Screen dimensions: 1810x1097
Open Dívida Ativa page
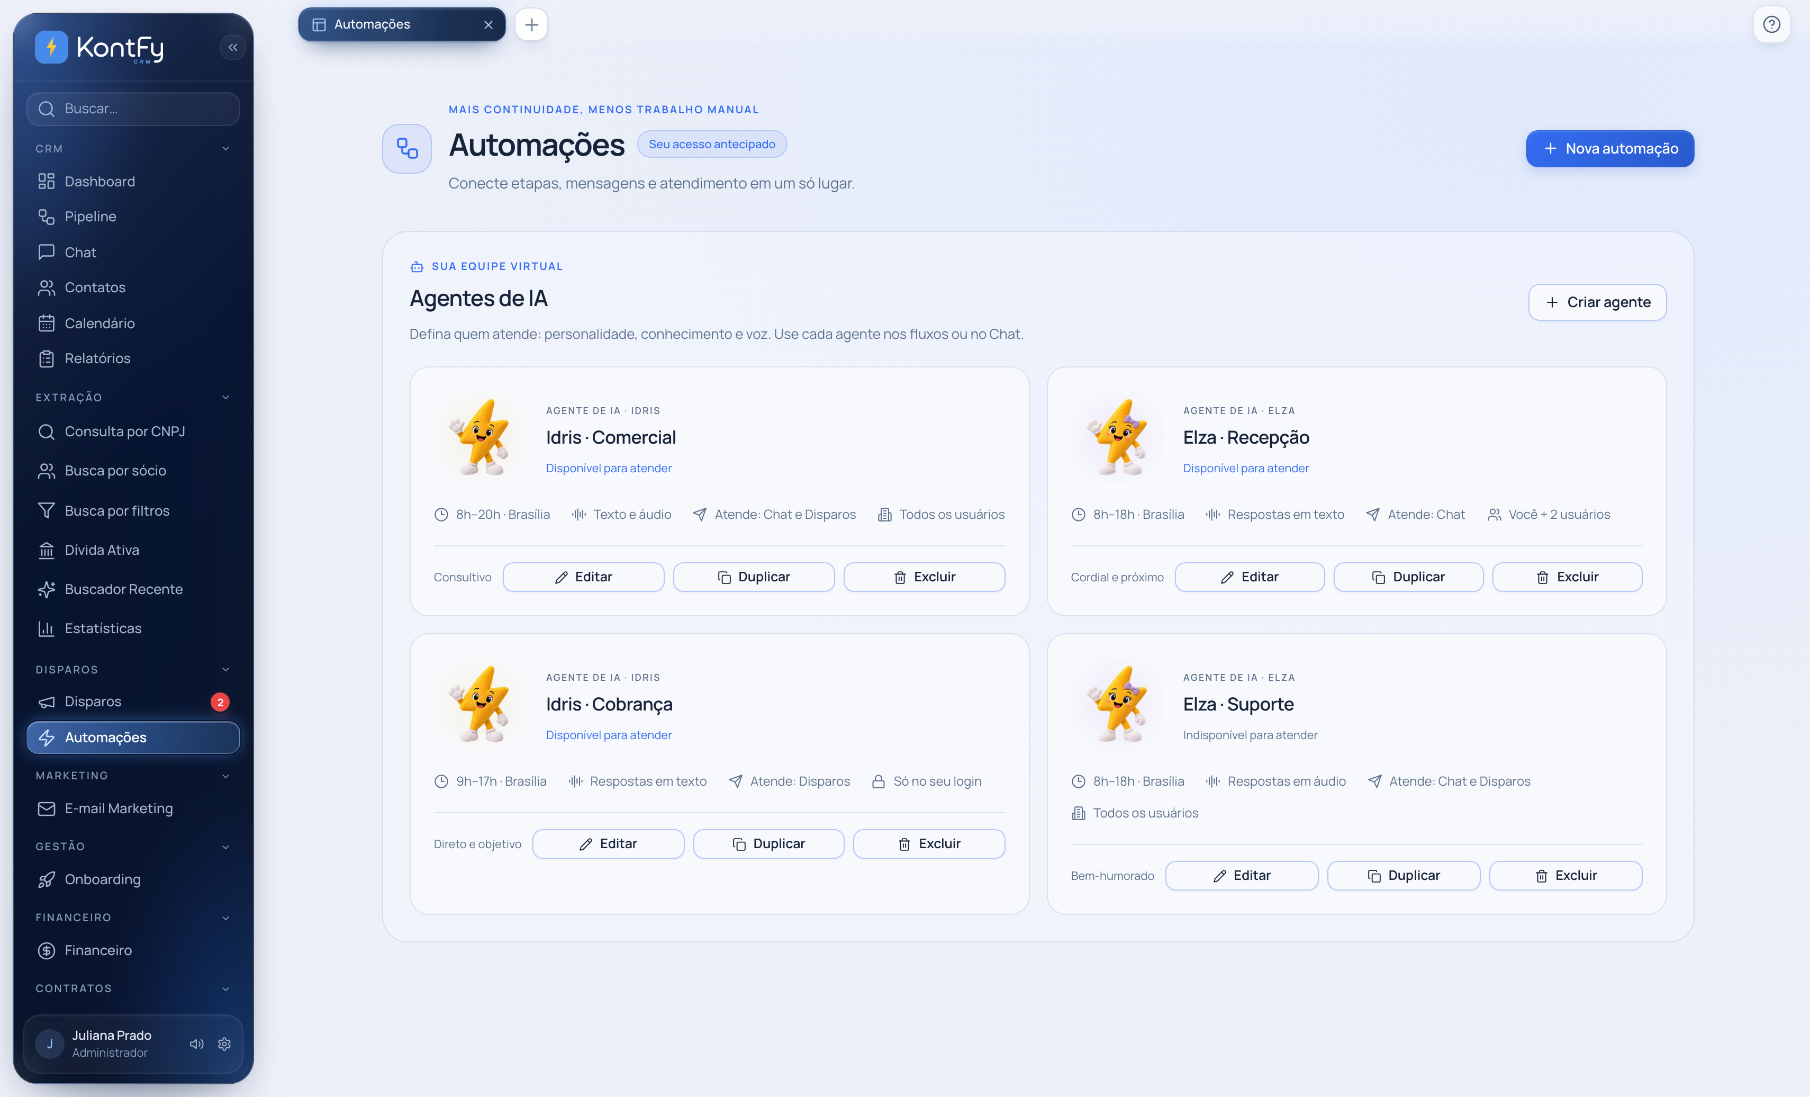[133, 550]
